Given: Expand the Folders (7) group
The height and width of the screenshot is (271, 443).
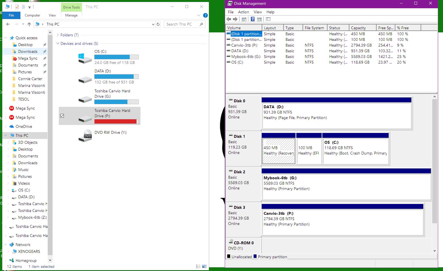Looking at the screenshot, I should pos(58,35).
